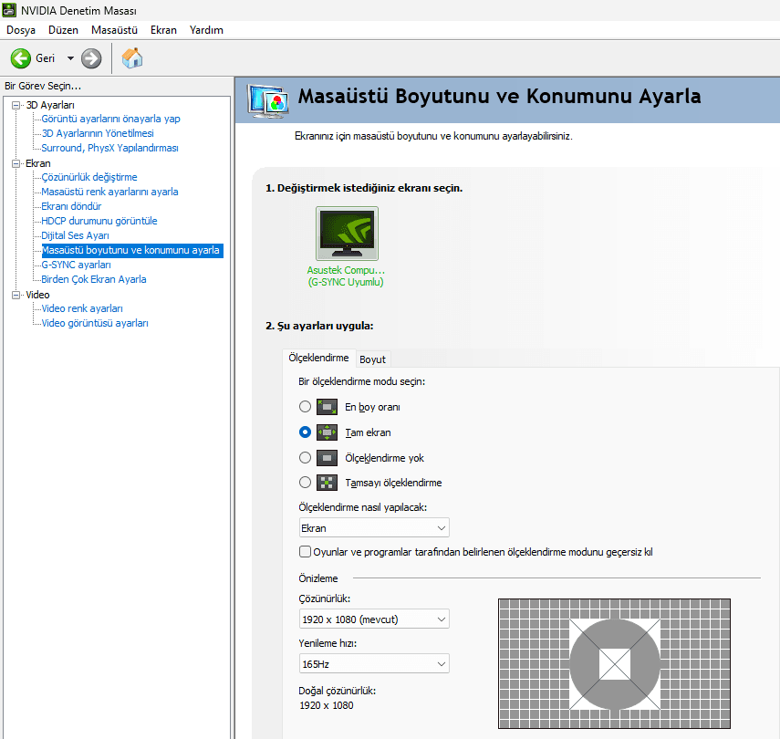780x739 pixels.
Task: Open the Yenileme hızı 165Hz dropdown
Action: tap(374, 663)
